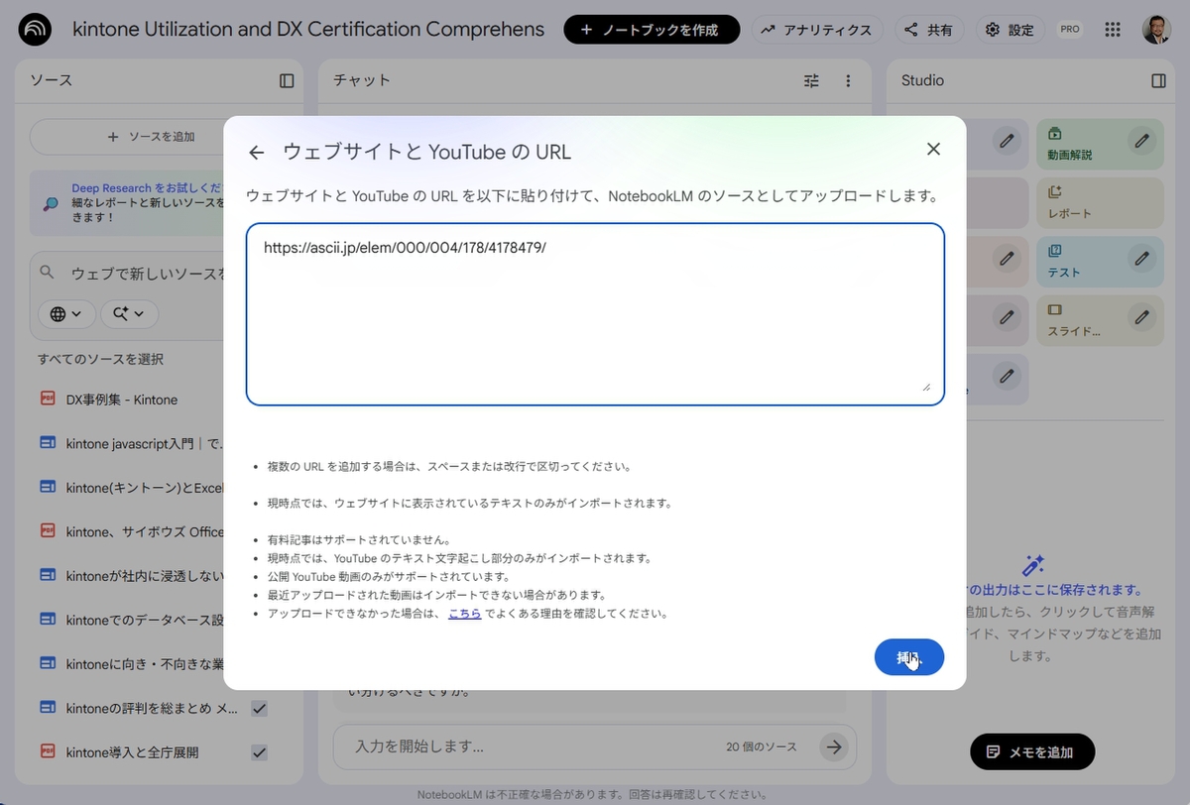Viewport: 1190px width, 805px height.
Task: Select source kintone、サイボウズ Office
Action: 145,531
